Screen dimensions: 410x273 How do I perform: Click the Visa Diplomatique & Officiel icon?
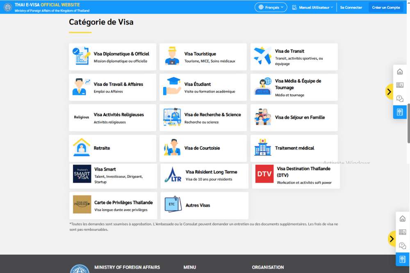pyautogui.click(x=81, y=56)
